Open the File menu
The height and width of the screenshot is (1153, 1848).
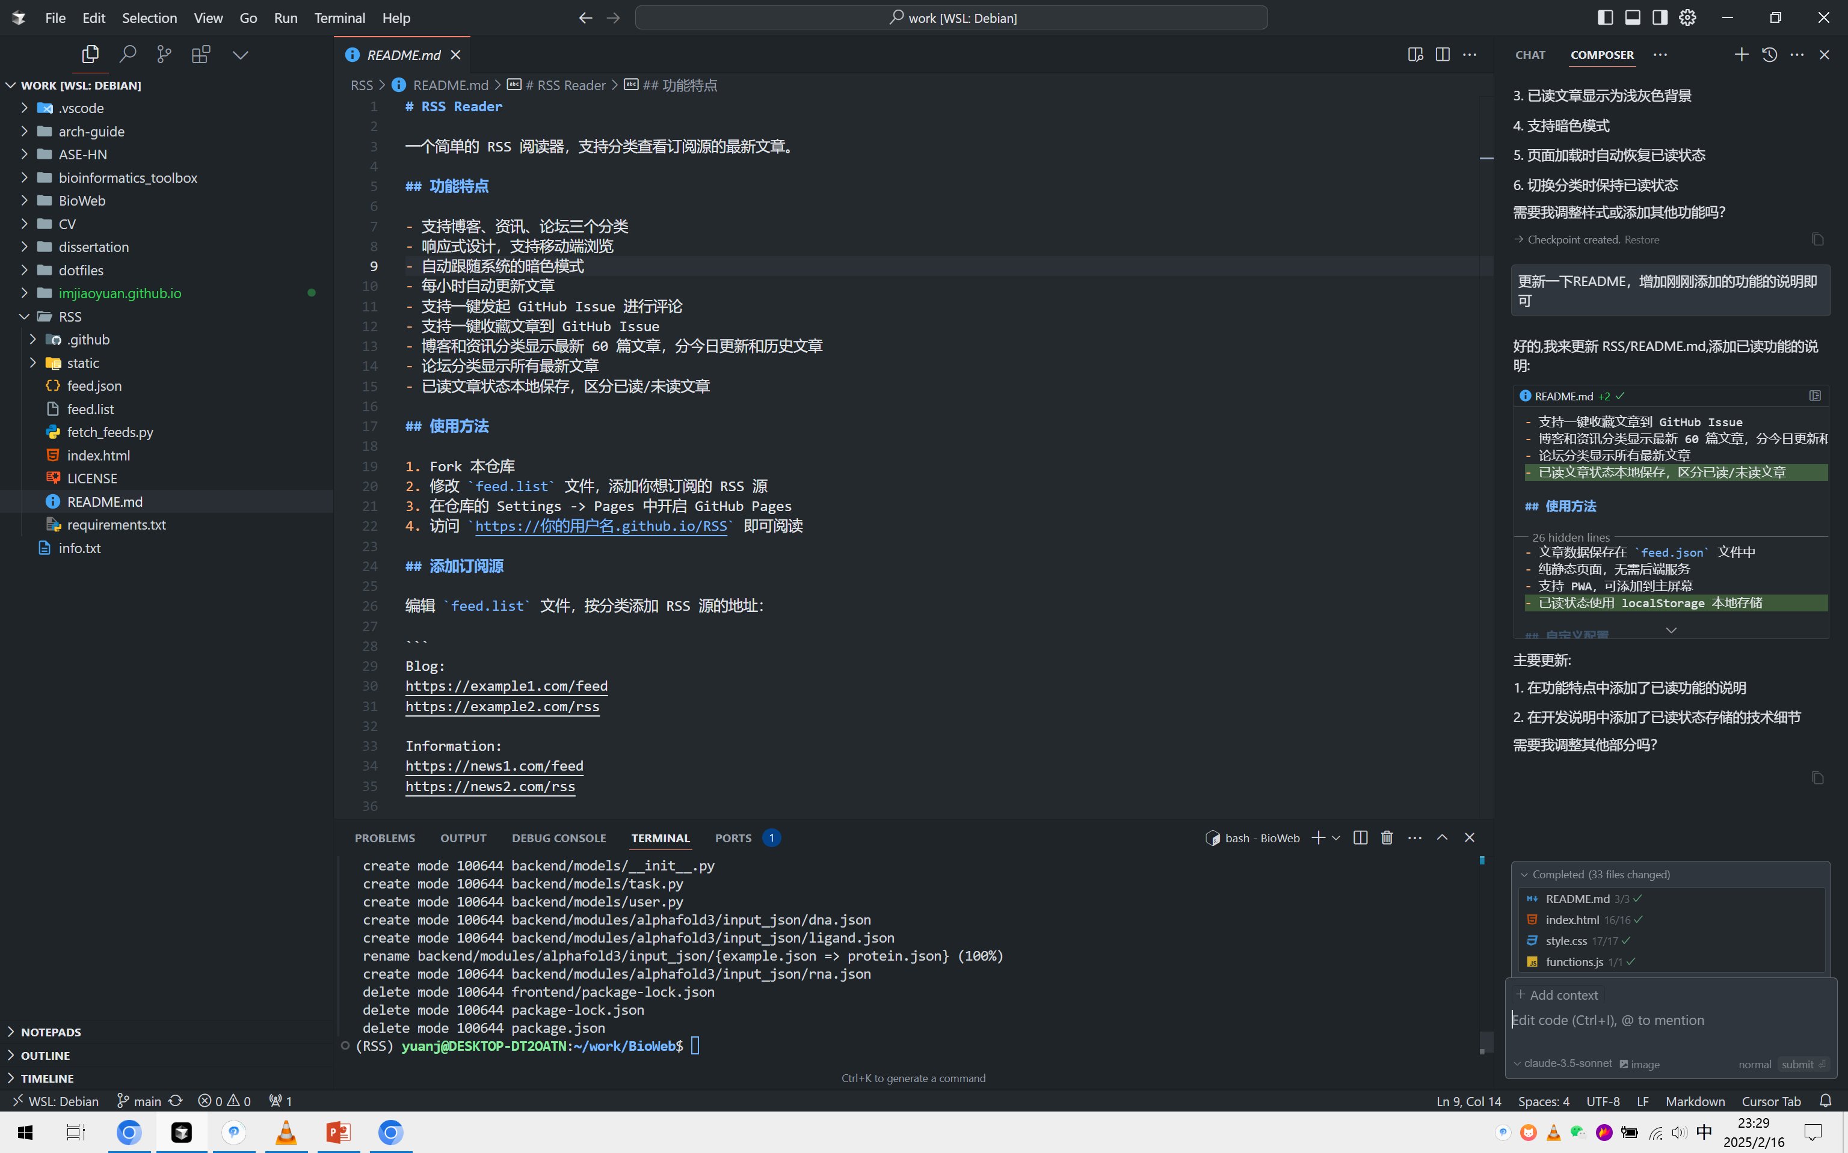(x=55, y=17)
